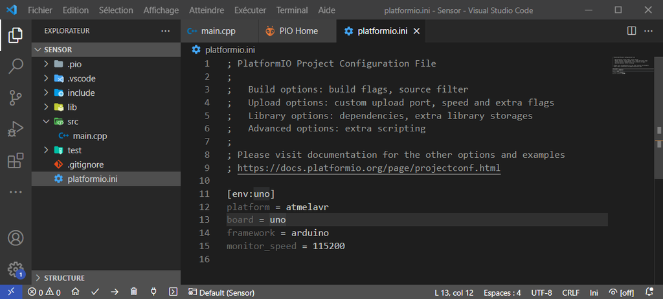
Task: Close the platformio.ini tab
Action: coord(416,31)
